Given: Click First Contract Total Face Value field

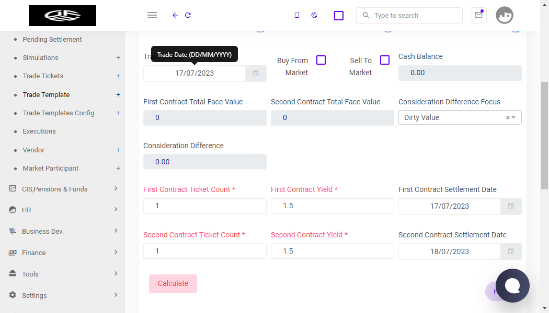Looking at the screenshot, I should [x=205, y=118].
